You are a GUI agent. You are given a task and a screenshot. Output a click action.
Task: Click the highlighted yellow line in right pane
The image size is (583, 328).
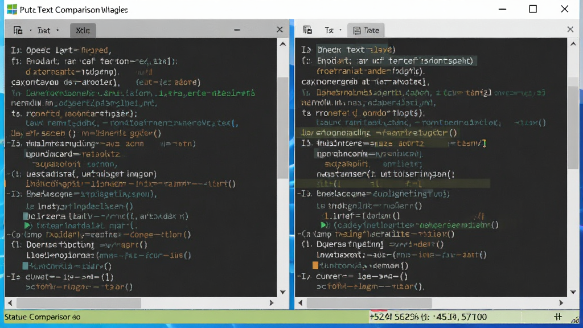click(x=379, y=133)
